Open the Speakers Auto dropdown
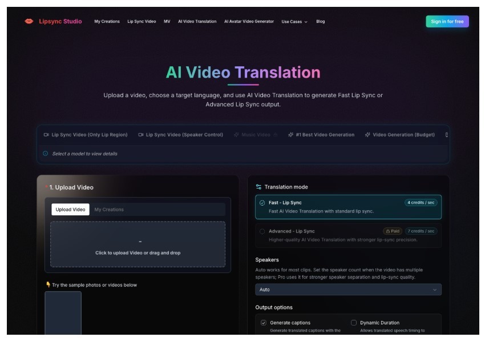This screenshot has width=485, height=341. (348, 290)
